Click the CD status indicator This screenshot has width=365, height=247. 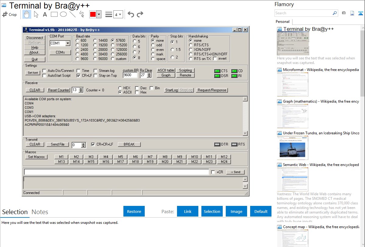point(234,71)
